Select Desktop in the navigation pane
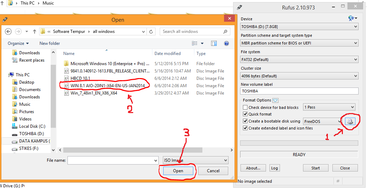The image size is (367, 188). click(x=23, y=82)
